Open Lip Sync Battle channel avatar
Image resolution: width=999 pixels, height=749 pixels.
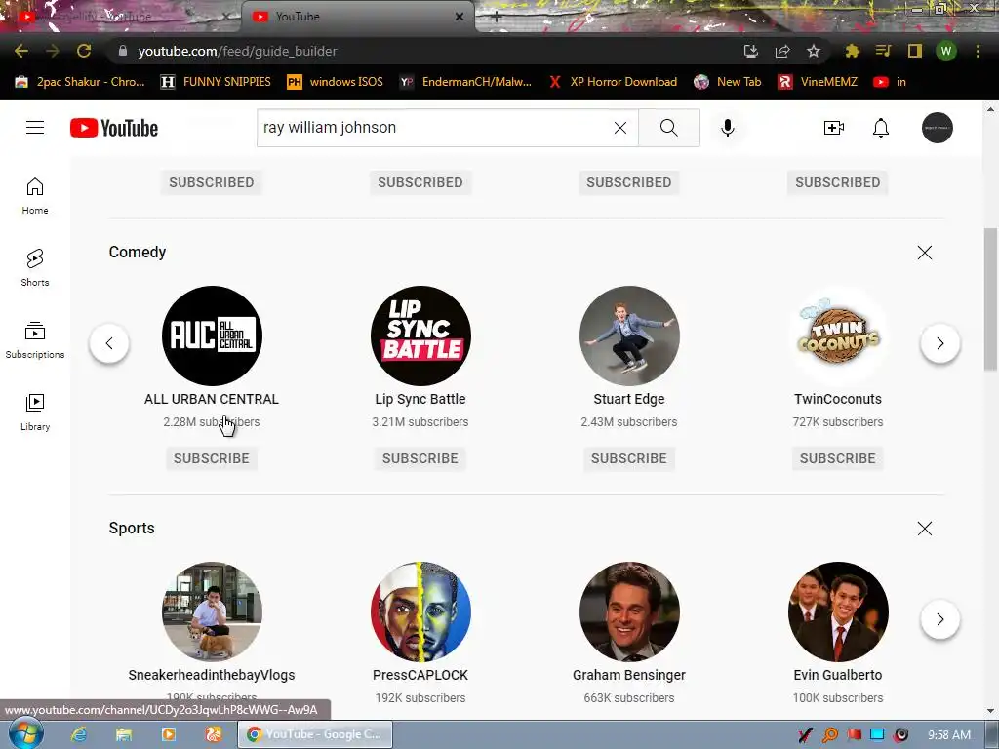(420, 335)
